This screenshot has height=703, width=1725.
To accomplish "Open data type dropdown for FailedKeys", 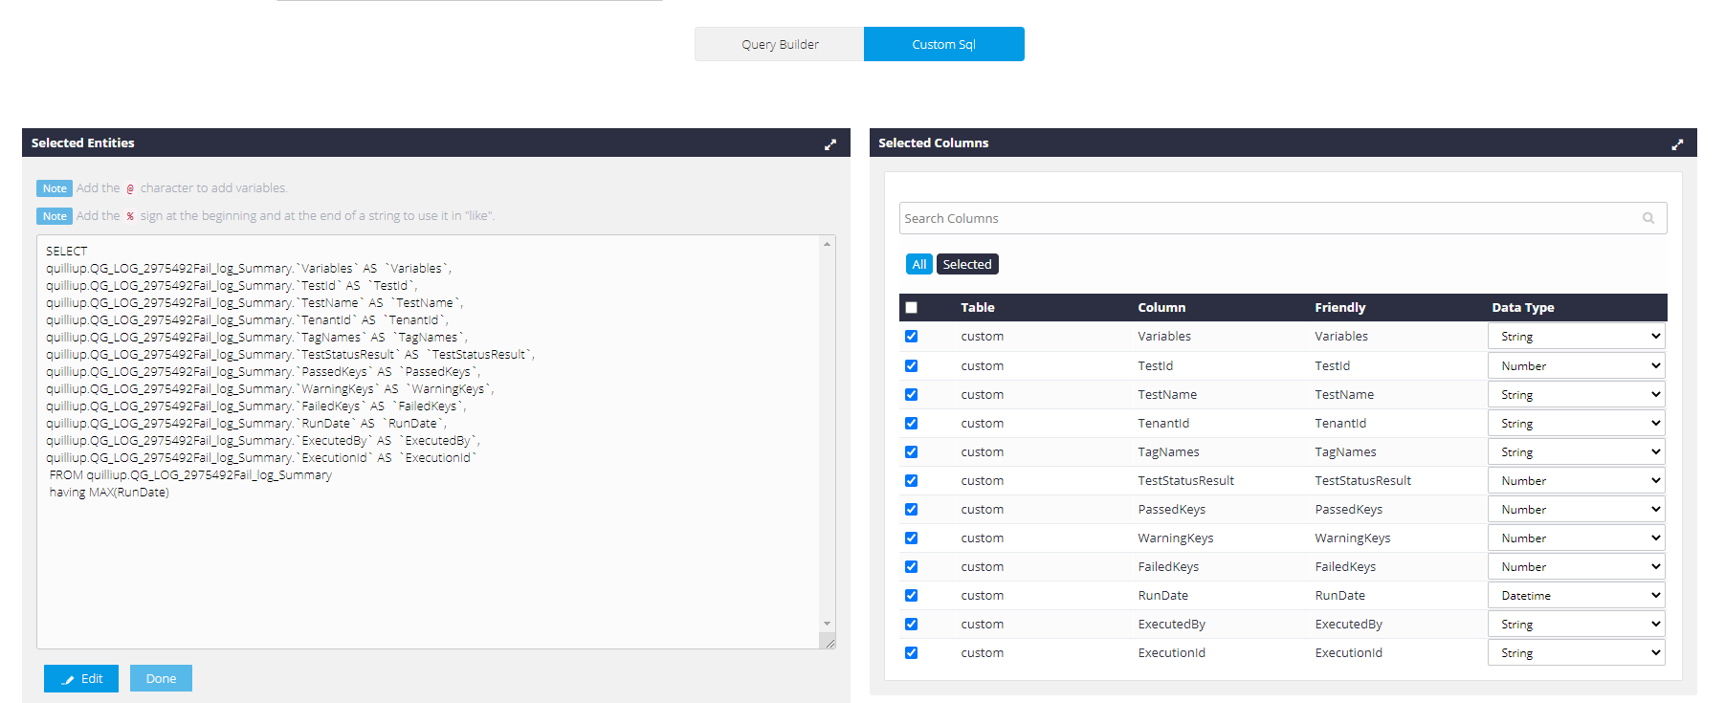I will [x=1576, y=566].
